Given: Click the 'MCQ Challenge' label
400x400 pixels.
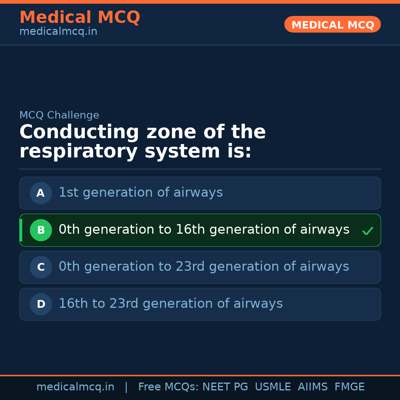Looking at the screenshot, I should pyautogui.click(x=59, y=116).
